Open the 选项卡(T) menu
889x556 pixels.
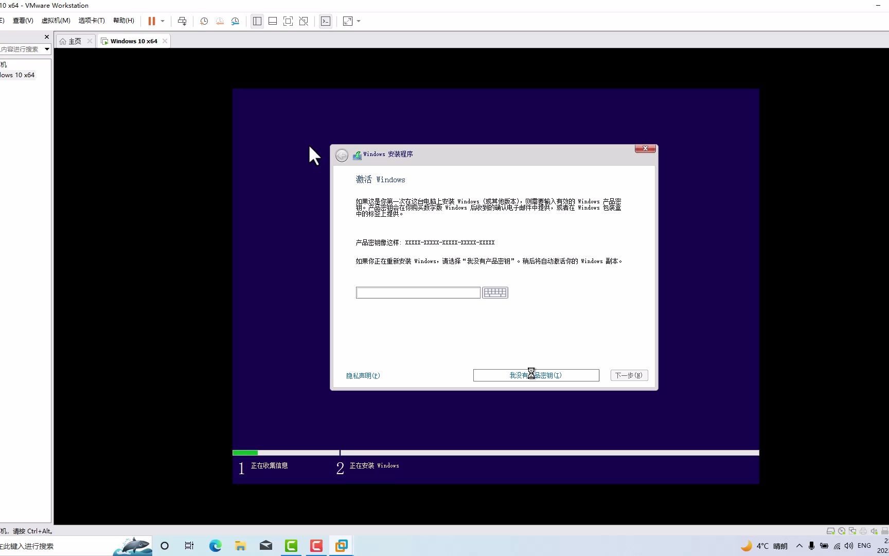[x=92, y=21]
